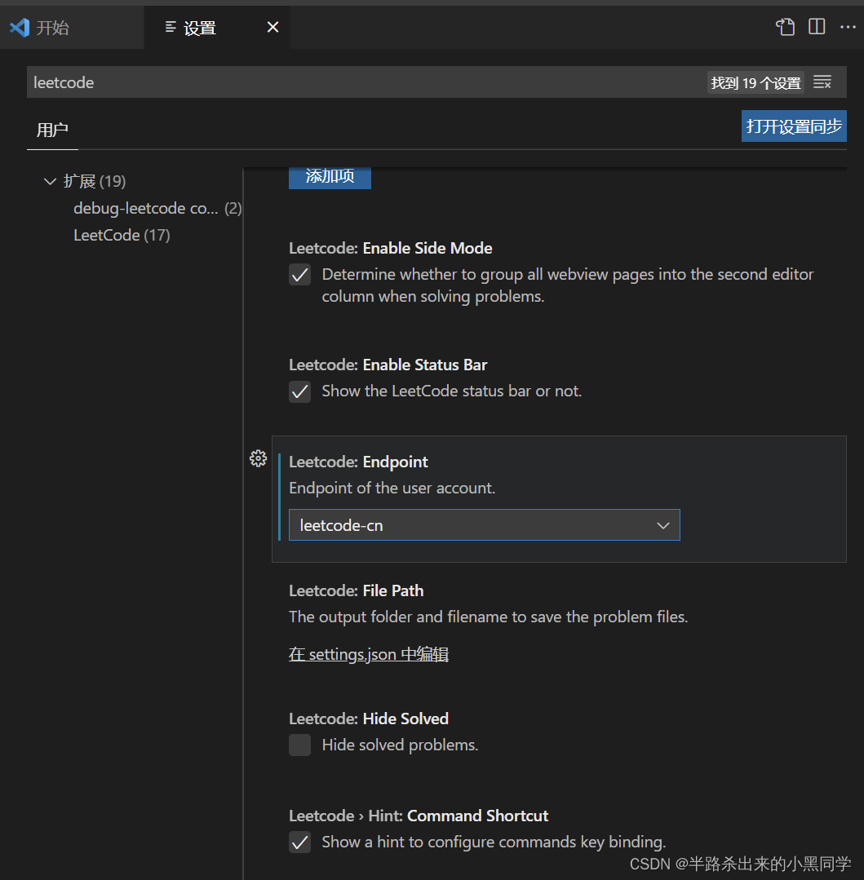Disable the Command Shortcut hint checkbox

coord(299,842)
